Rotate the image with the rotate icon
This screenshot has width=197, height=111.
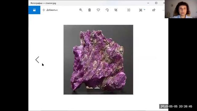pyautogui.click(x=107, y=10)
